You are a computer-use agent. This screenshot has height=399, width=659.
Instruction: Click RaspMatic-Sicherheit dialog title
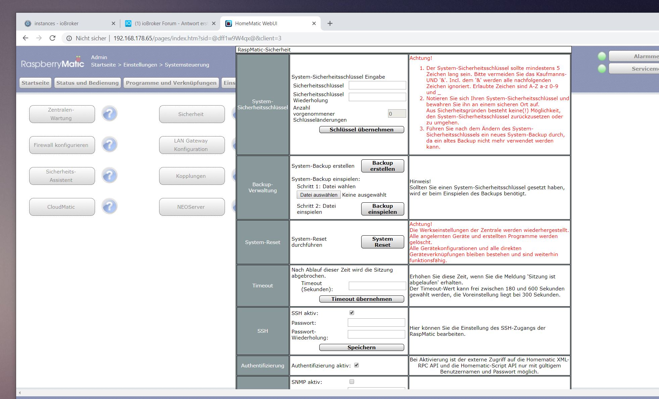[x=264, y=50]
